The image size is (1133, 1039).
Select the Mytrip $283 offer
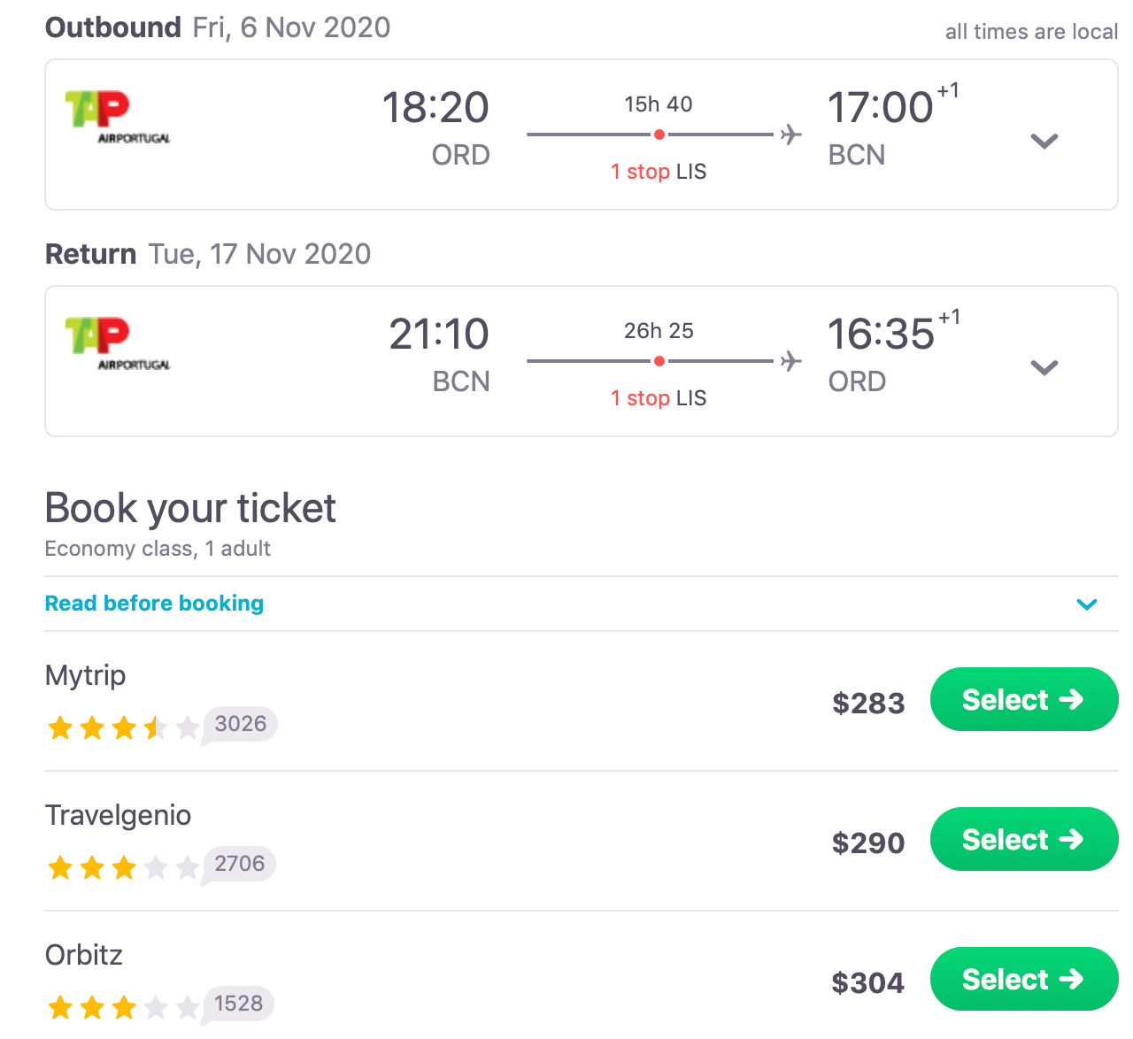pyautogui.click(x=1023, y=700)
